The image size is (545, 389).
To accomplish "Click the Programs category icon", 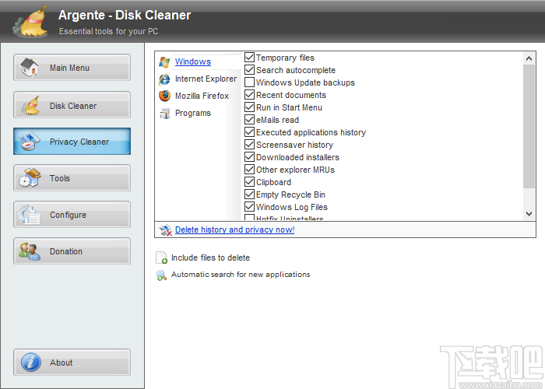I will tap(165, 114).
